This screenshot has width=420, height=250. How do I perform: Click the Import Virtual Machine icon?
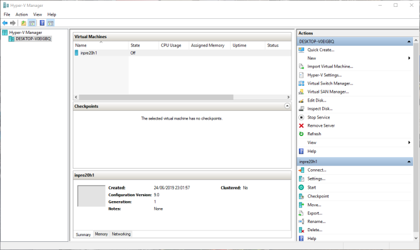click(x=302, y=66)
